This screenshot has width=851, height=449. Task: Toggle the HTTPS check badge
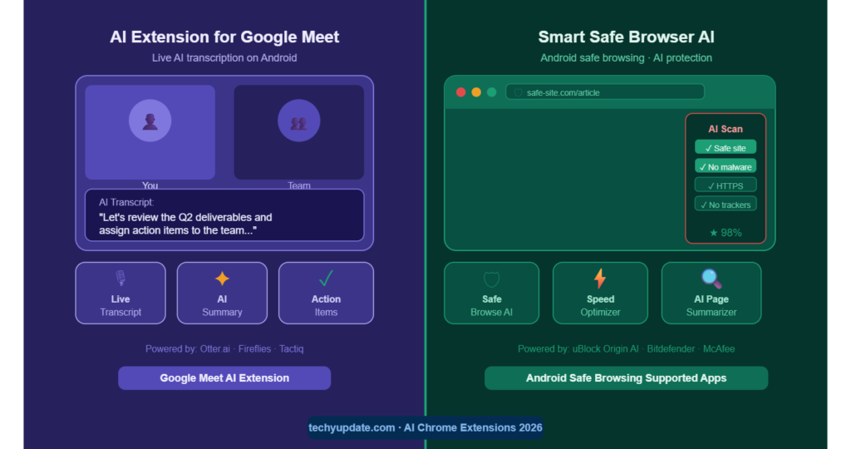pos(725,185)
